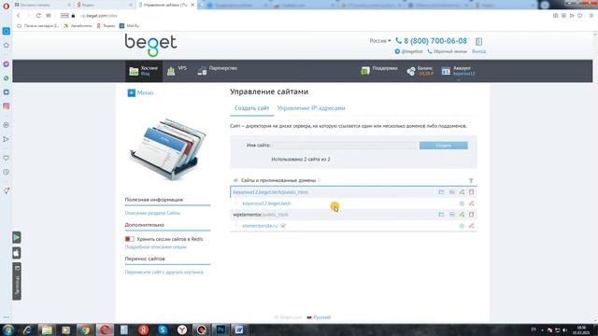Open Windows Start button
This screenshot has height=336, width=598.
pos(7,329)
